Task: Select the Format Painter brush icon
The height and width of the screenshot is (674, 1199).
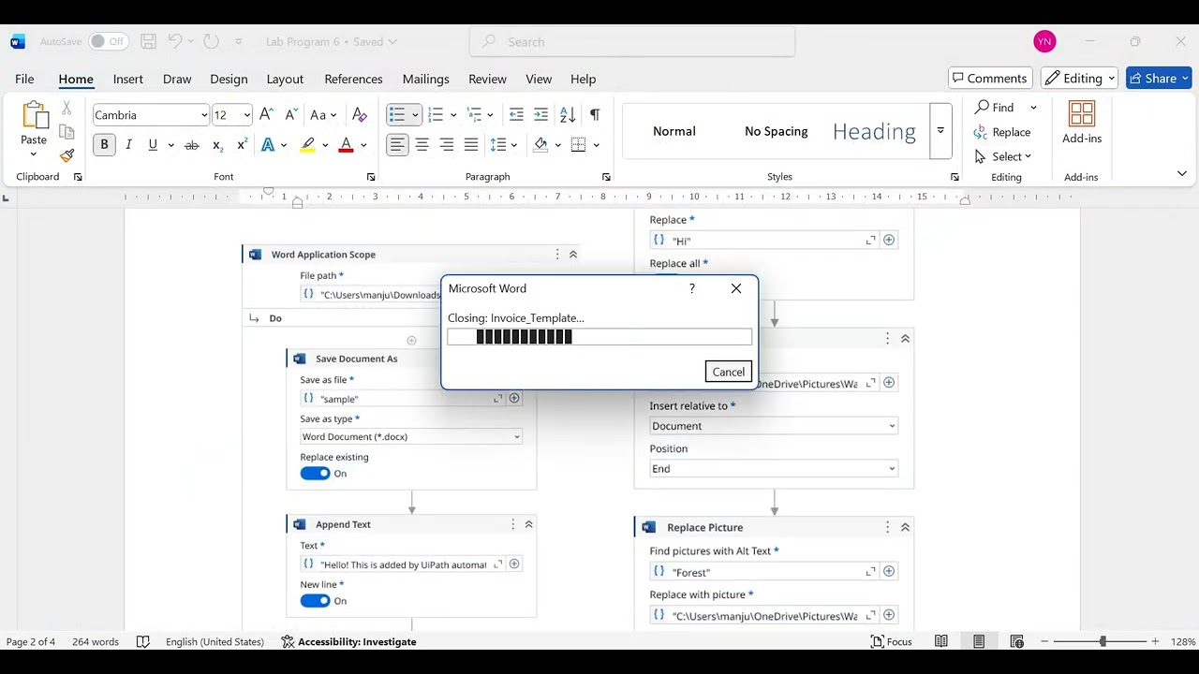Action: [67, 155]
